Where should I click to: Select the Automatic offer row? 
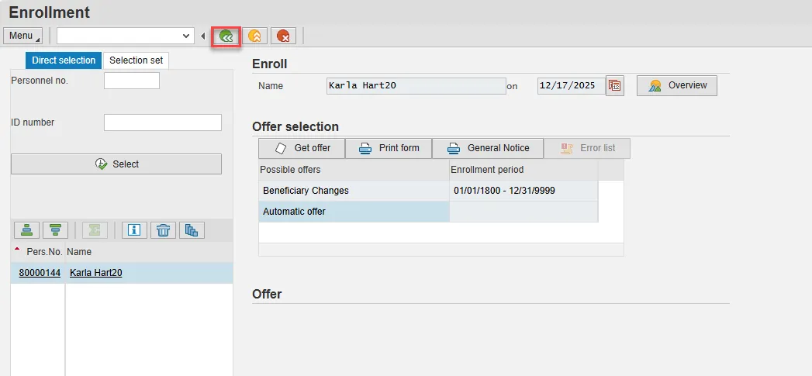coord(428,212)
